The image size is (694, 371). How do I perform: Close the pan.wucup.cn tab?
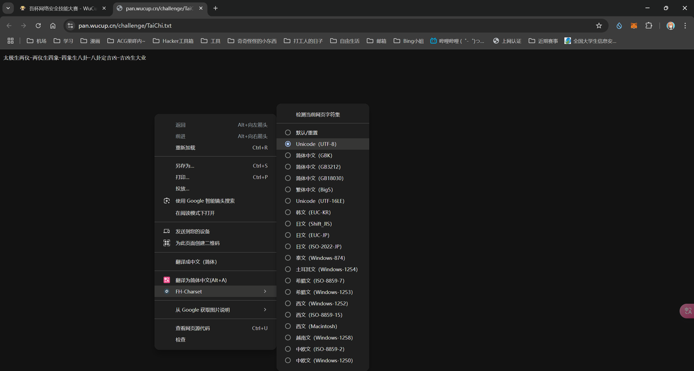tap(201, 8)
